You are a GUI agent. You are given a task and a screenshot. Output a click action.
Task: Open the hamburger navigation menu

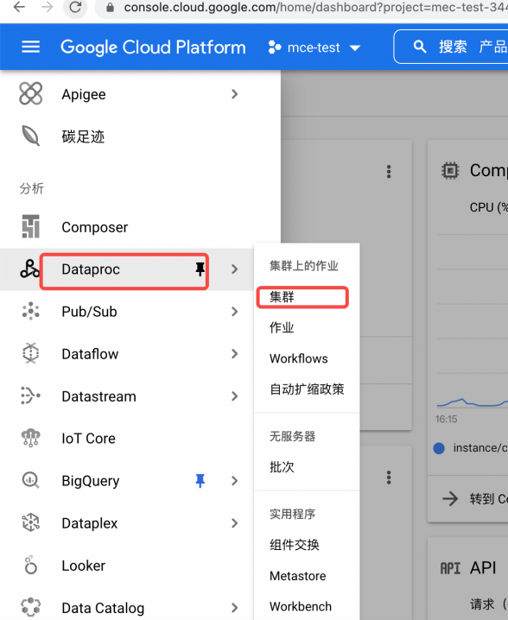click(30, 47)
